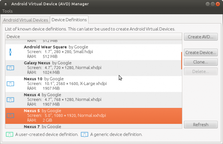Screen dimensions: 223x144
Task: Click the window menu icon in title bar
Action: click(x=6, y=4)
